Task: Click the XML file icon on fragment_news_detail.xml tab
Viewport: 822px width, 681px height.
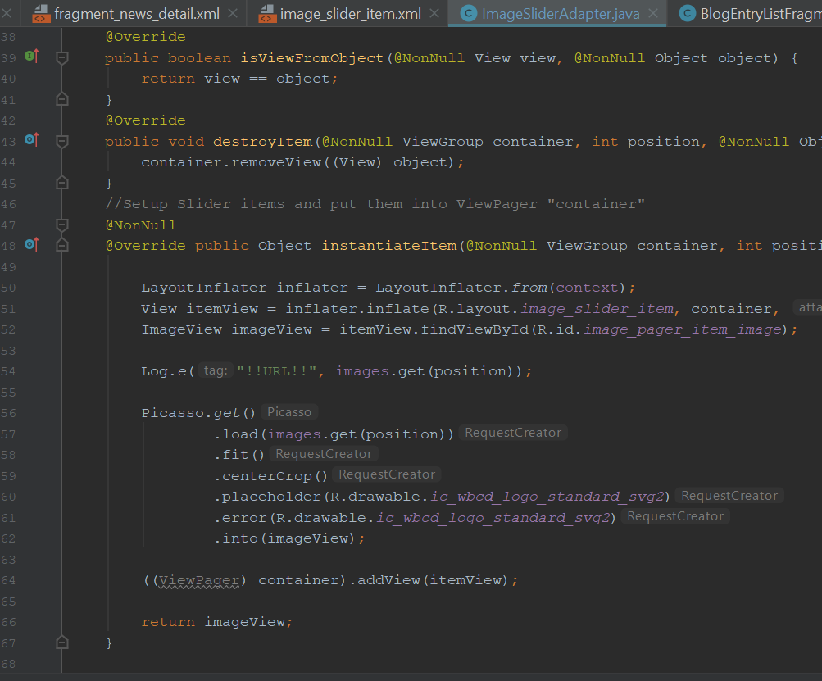Action: 41,14
